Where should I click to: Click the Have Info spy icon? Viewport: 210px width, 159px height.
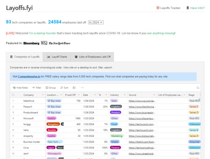click(188, 8)
